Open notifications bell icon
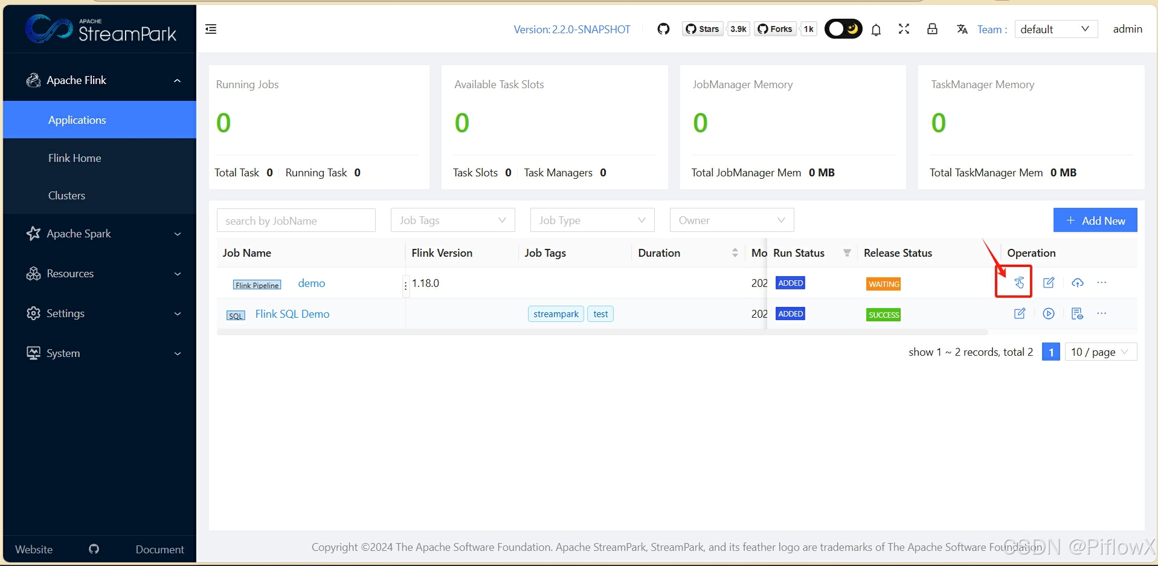This screenshot has height=566, width=1158. click(876, 29)
